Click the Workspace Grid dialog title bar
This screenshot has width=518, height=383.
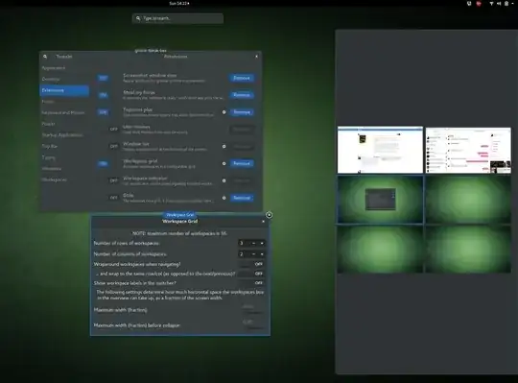pyautogui.click(x=180, y=222)
